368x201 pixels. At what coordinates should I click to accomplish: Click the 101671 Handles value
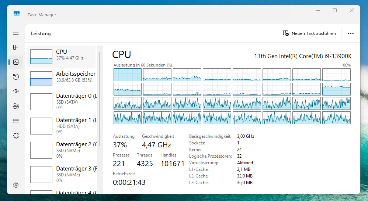tap(173, 164)
